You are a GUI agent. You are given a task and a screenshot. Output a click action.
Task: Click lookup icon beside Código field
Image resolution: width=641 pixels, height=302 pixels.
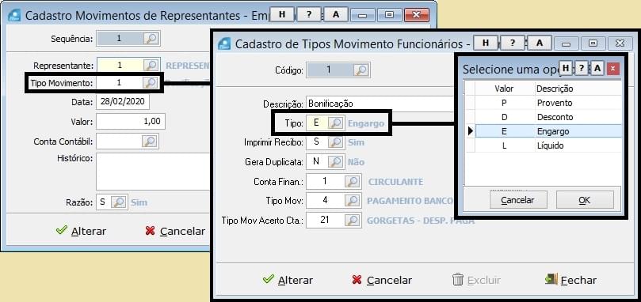[x=361, y=70]
